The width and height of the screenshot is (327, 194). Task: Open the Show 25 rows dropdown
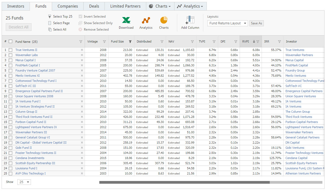[24, 182]
